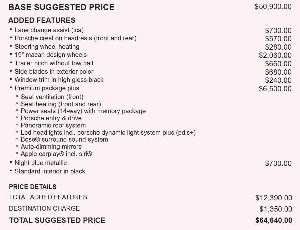The image size is (300, 230).
Task: Select Steering wheel heating feature
Action: 47,47
